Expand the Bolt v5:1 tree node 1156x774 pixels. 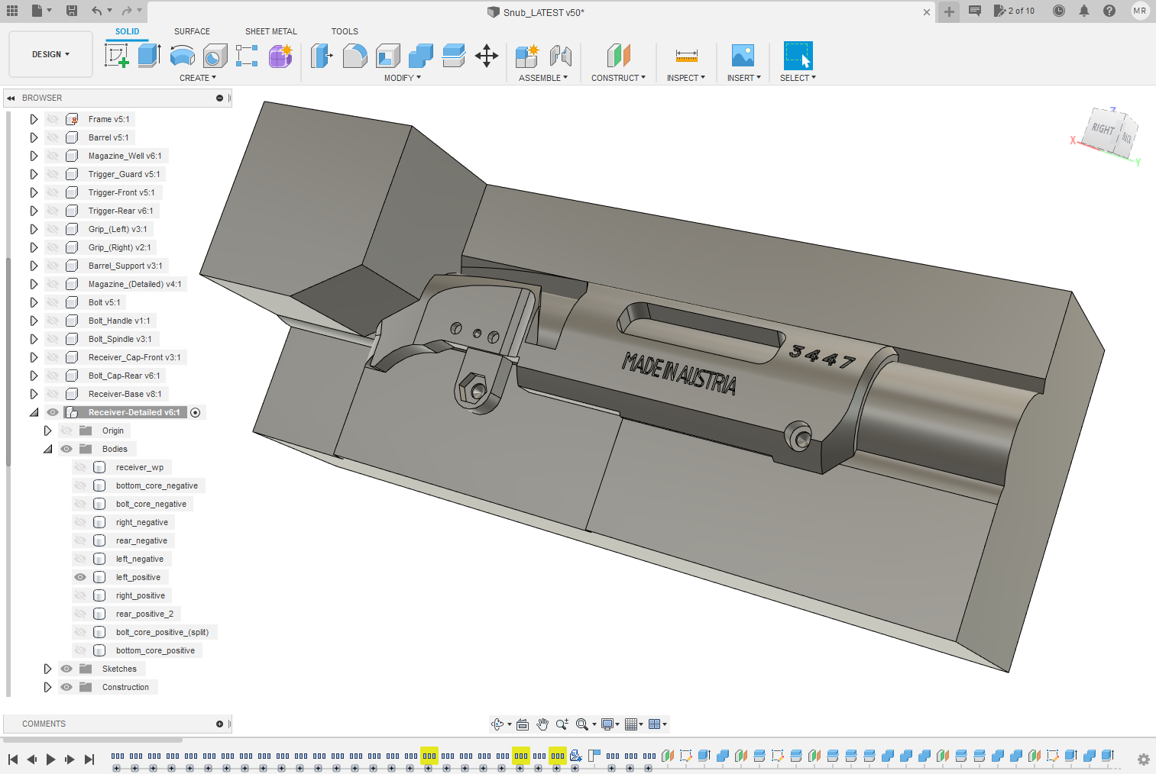coord(34,302)
